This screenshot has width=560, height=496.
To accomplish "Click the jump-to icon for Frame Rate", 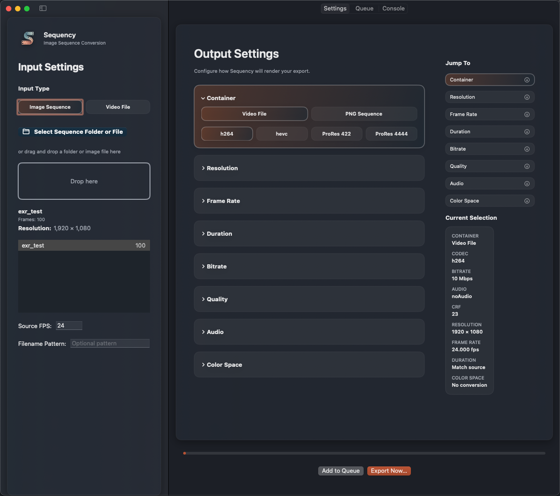I will pos(527,114).
